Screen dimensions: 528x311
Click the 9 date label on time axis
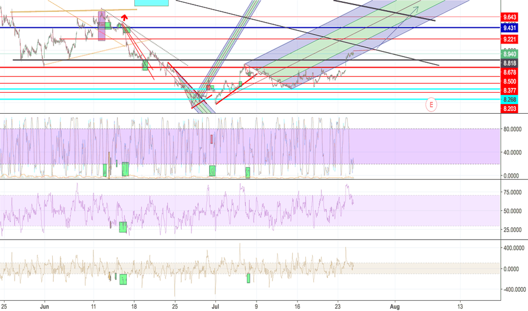coord(256,306)
